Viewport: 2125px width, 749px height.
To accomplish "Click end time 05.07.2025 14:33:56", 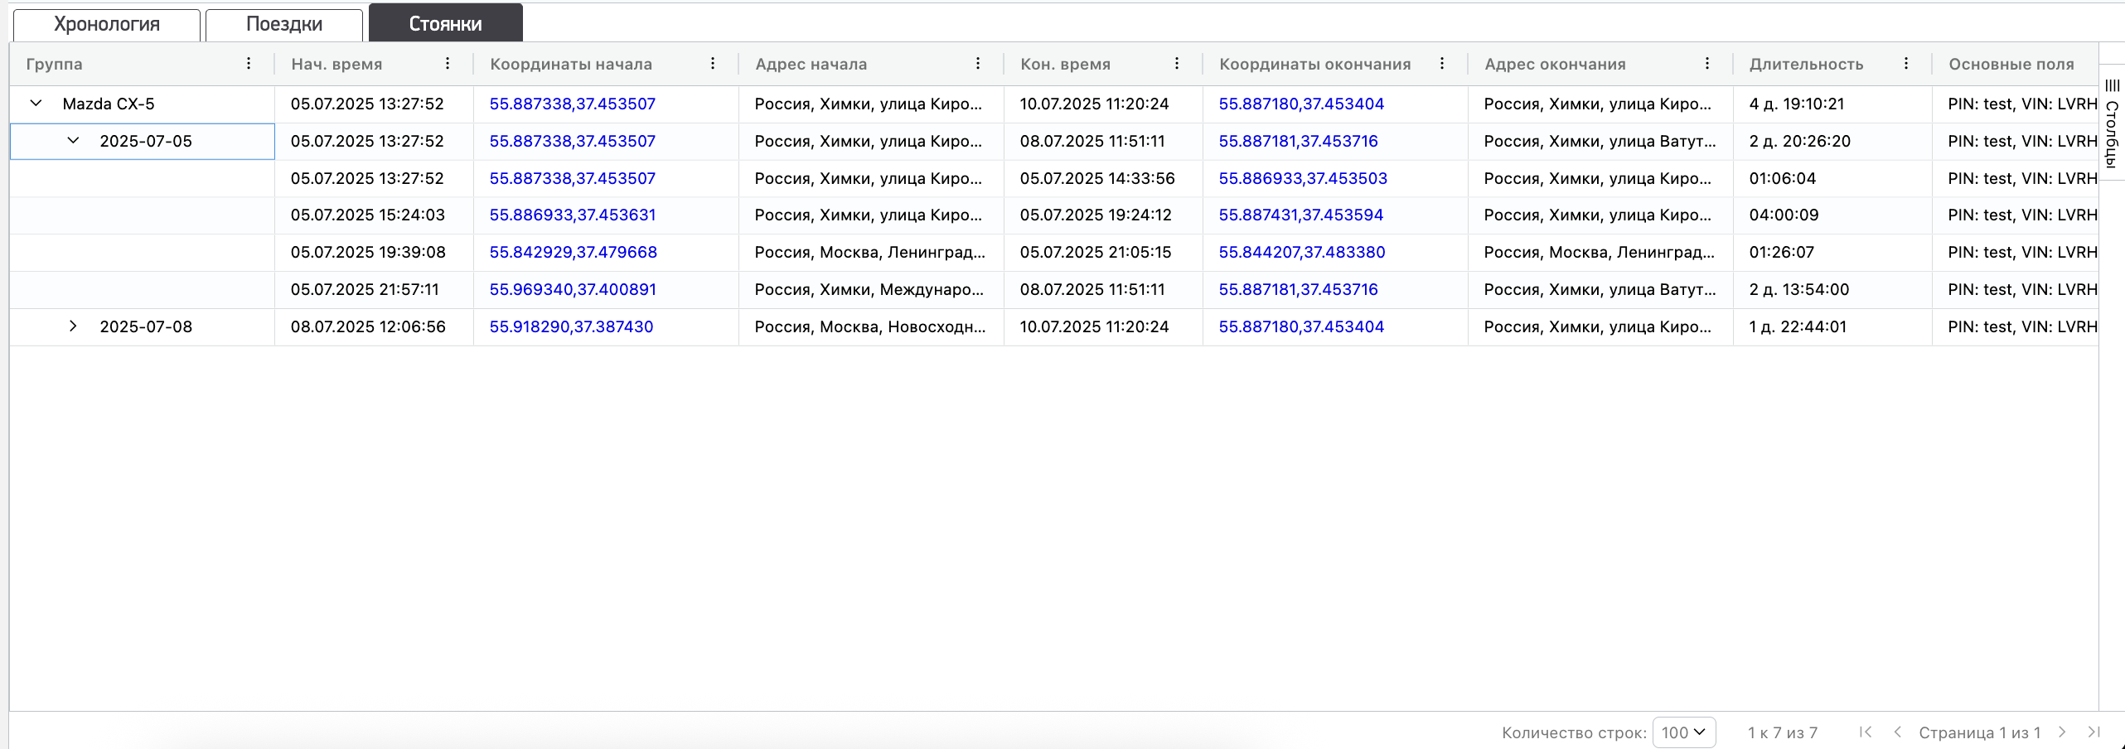I will [x=1097, y=178].
